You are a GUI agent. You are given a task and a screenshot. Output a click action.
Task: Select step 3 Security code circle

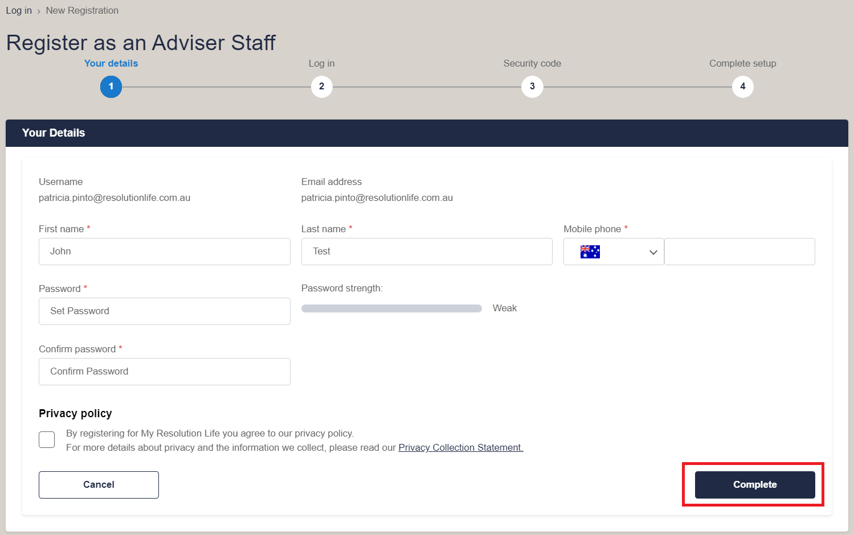532,87
